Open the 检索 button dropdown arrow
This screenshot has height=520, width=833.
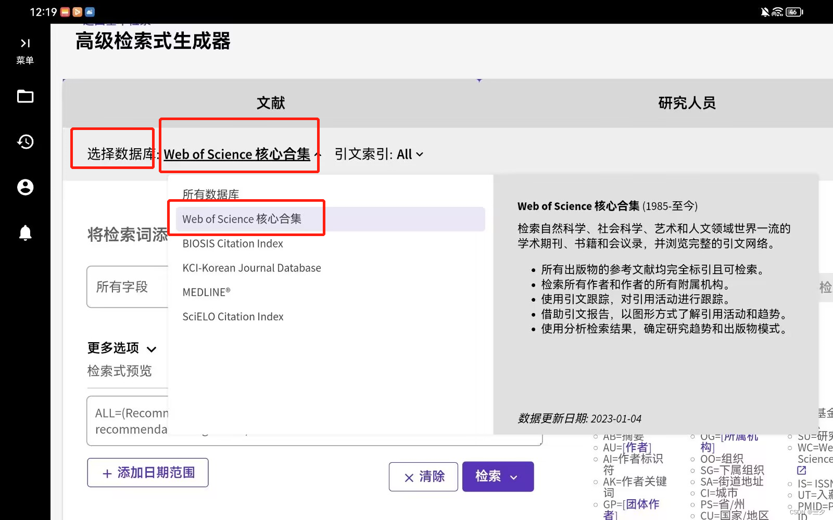[514, 477]
